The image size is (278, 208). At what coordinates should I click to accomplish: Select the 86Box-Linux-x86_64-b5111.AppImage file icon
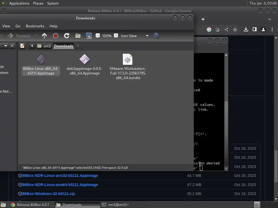point(41,59)
